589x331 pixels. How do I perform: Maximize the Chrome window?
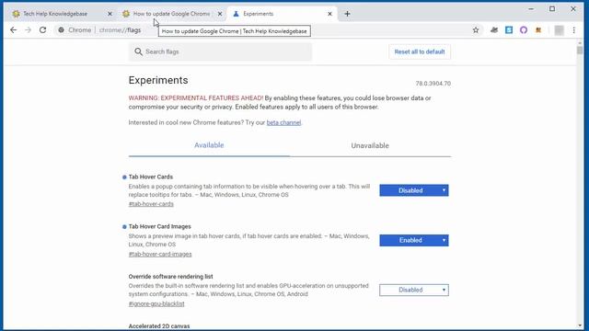click(x=552, y=8)
